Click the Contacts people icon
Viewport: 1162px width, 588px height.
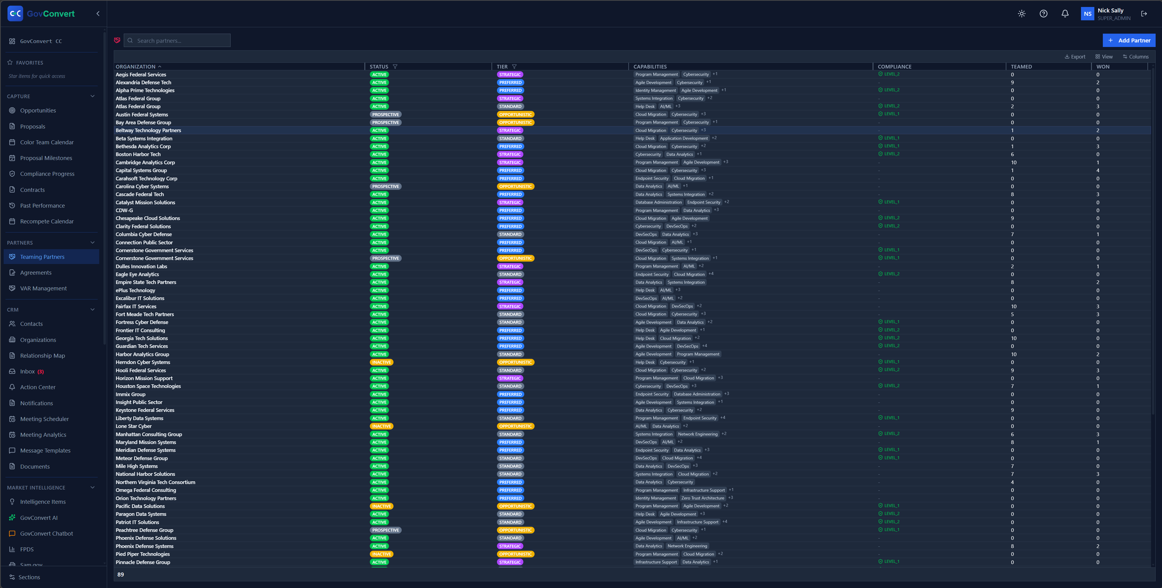[x=12, y=324]
